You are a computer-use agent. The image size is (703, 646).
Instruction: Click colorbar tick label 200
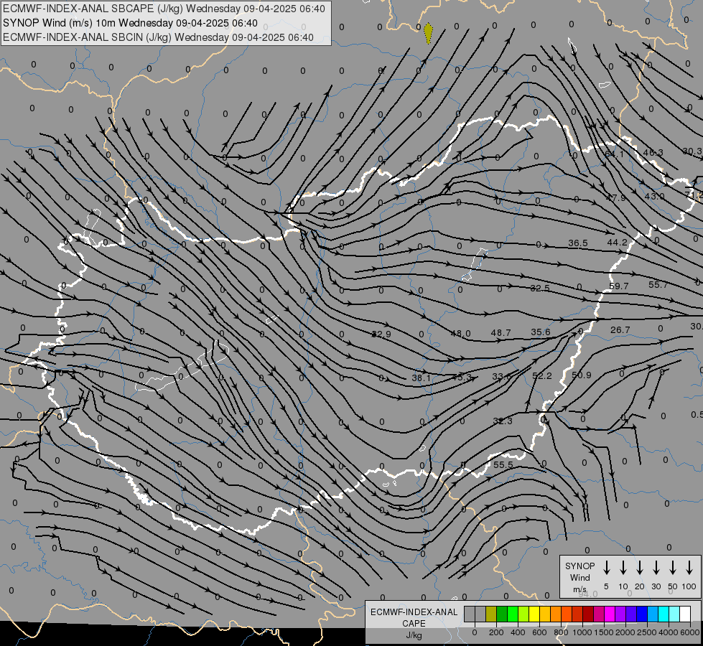(496, 632)
